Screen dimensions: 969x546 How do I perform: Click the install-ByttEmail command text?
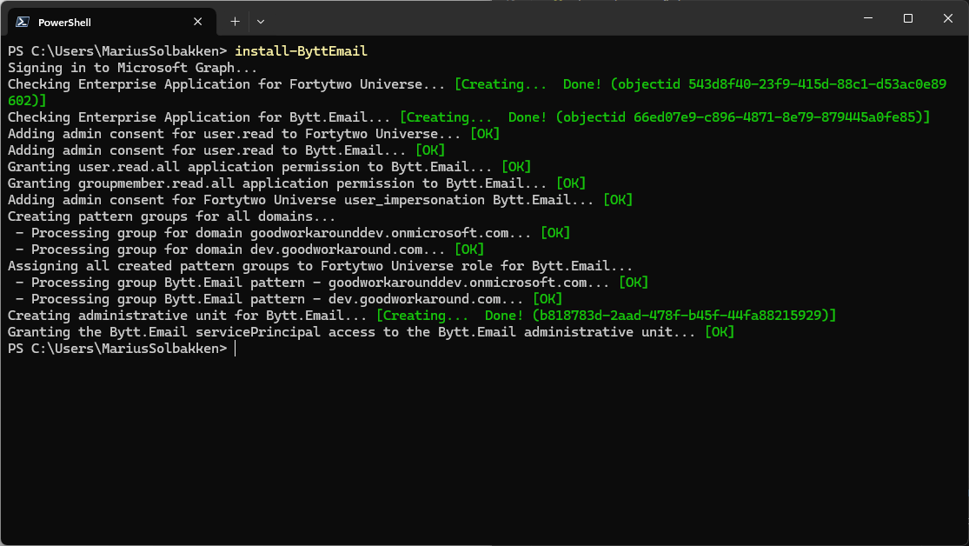[x=301, y=51]
